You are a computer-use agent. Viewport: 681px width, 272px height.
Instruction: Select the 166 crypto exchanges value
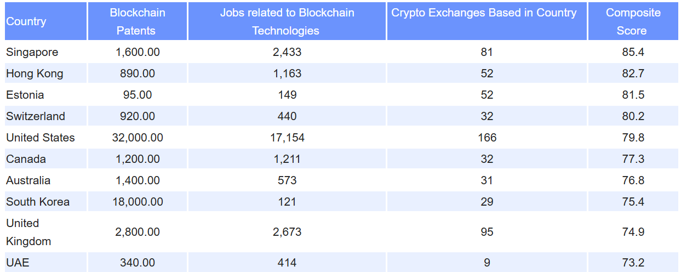pyautogui.click(x=487, y=138)
